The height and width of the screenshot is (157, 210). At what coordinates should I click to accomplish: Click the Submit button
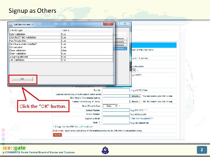(57, 135)
